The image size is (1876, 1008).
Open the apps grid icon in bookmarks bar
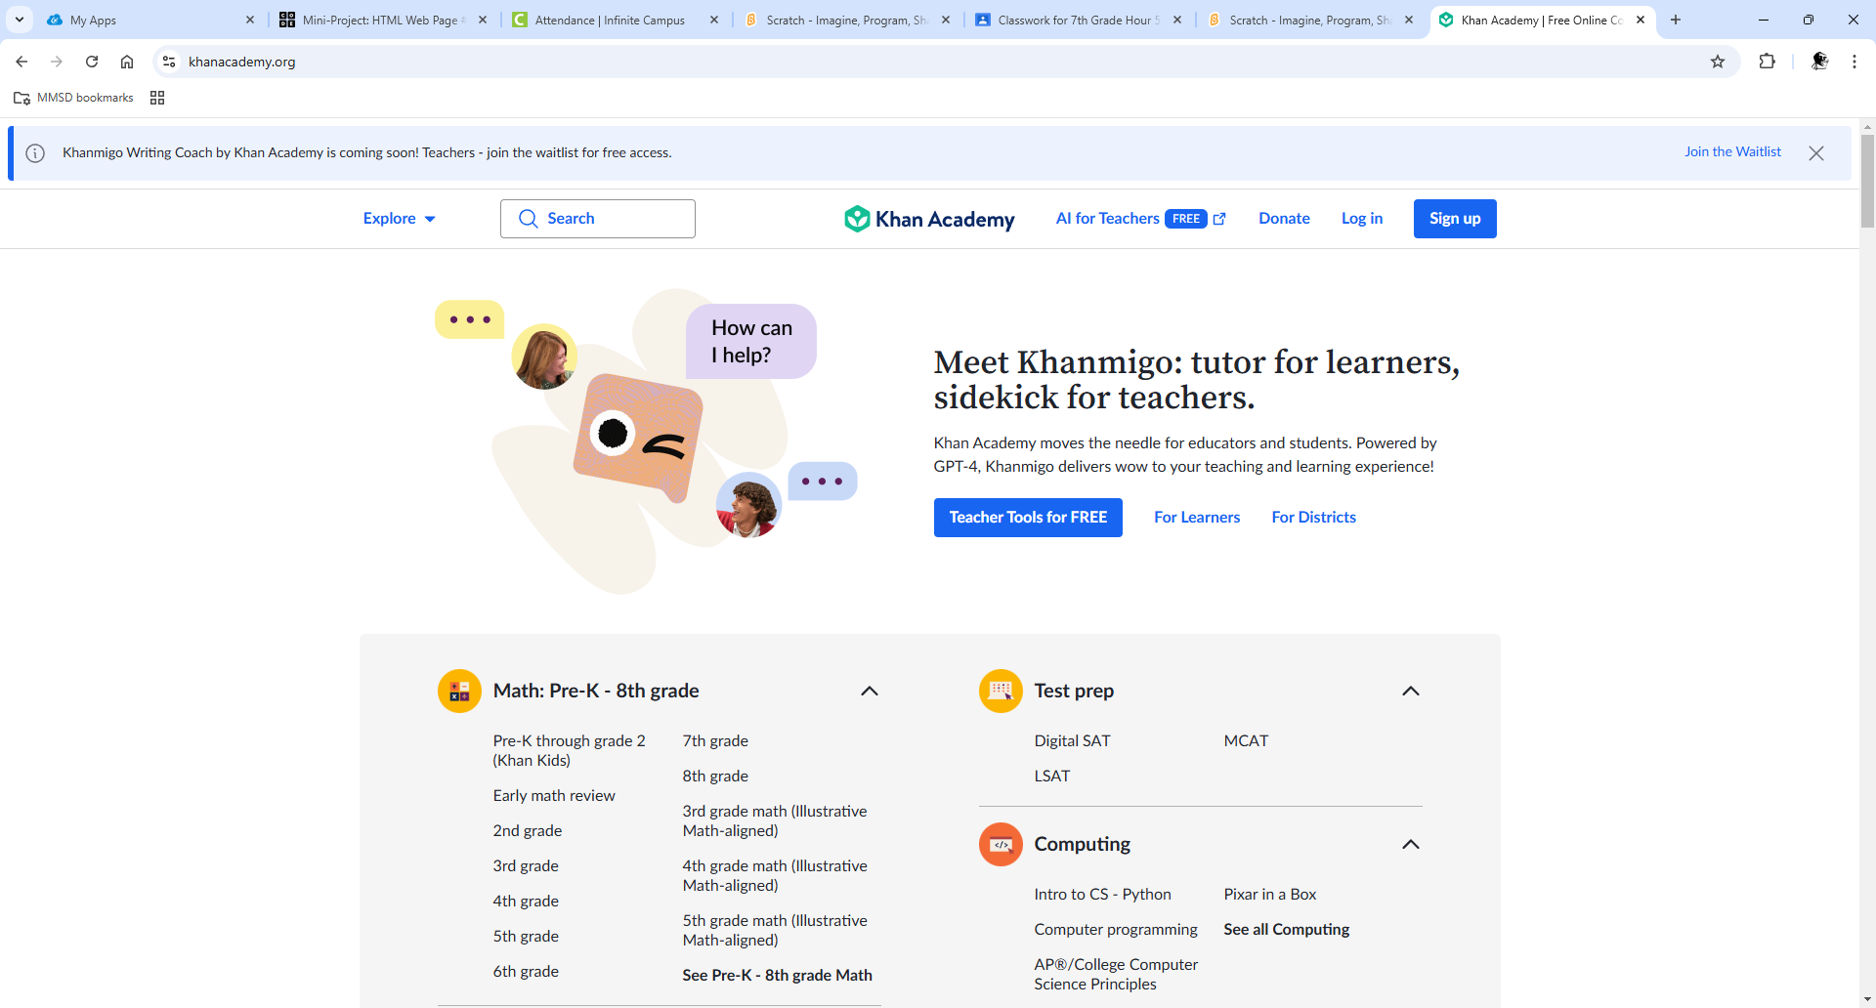[157, 98]
